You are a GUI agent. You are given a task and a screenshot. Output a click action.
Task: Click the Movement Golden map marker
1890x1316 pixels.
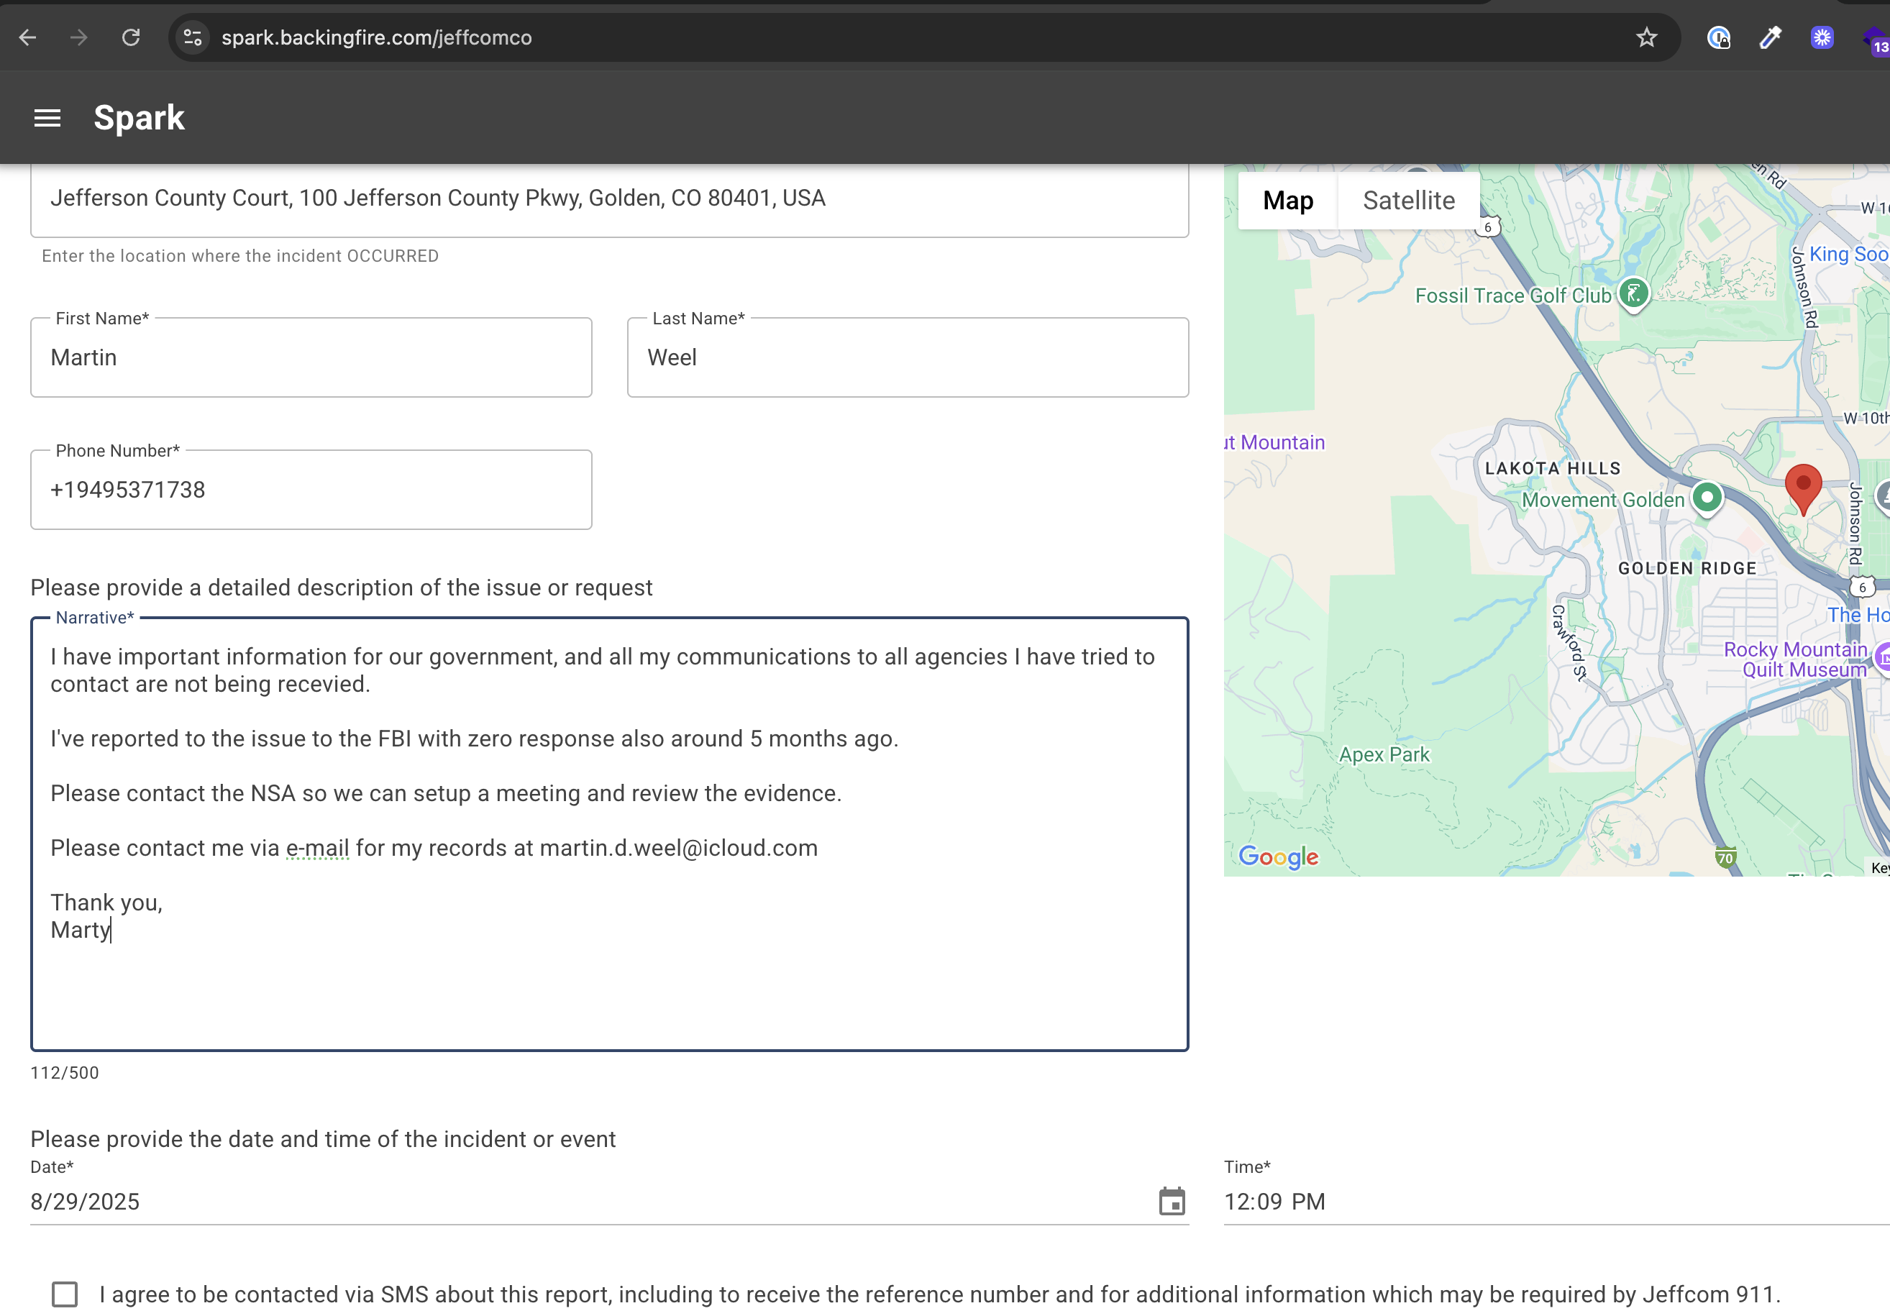tap(1707, 497)
